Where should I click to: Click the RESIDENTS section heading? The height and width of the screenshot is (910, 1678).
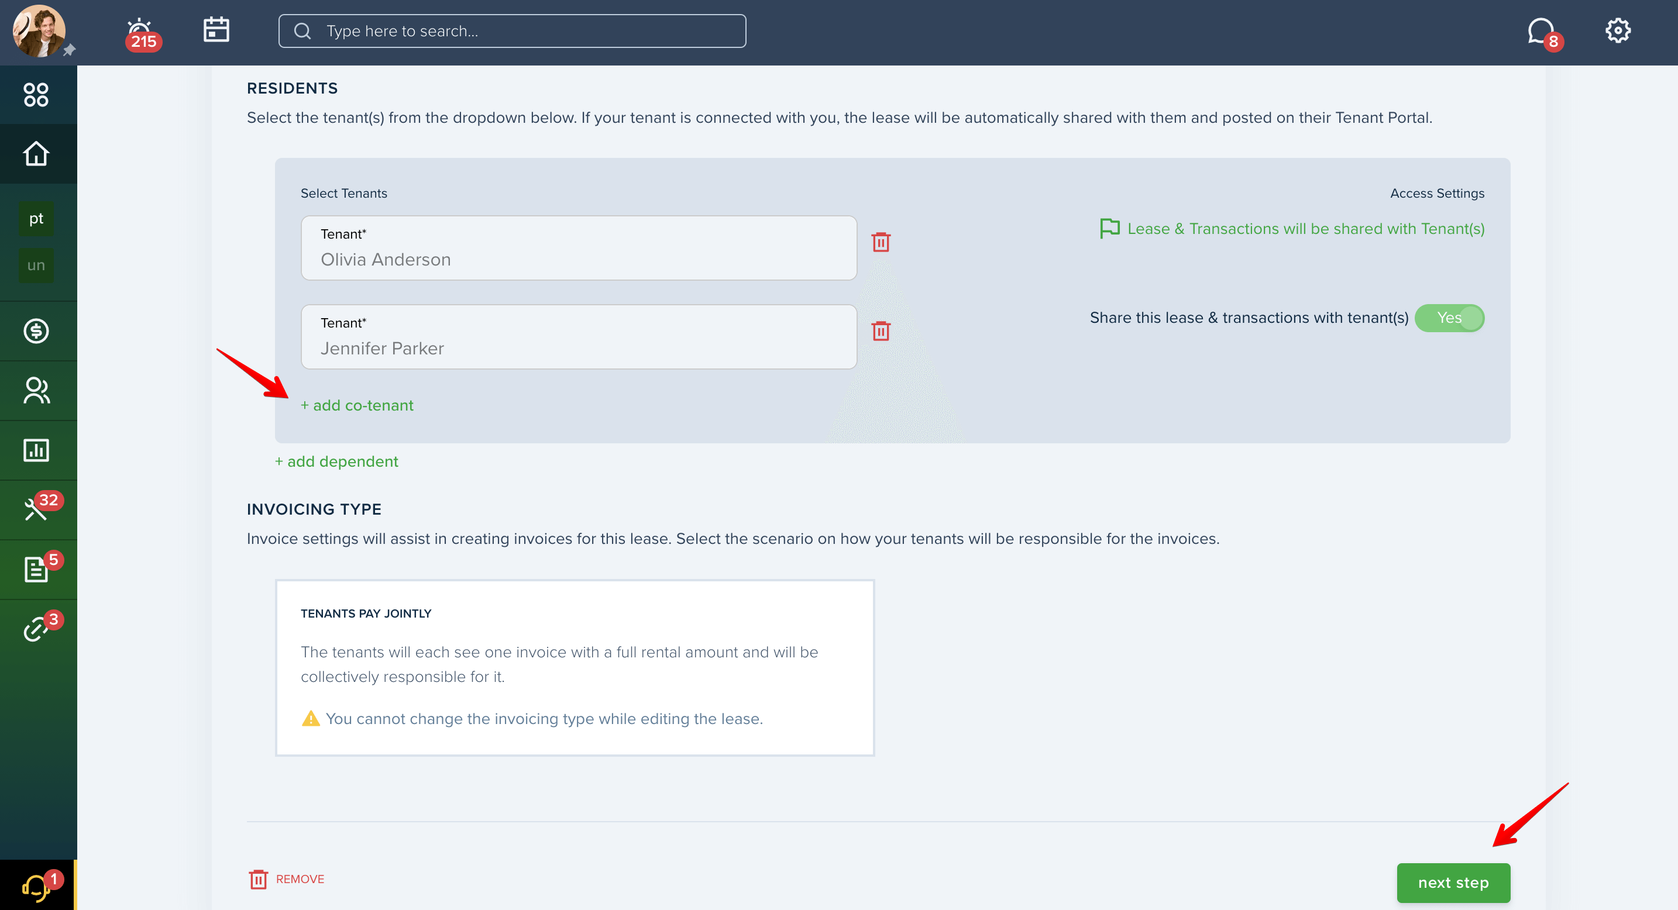pos(292,88)
